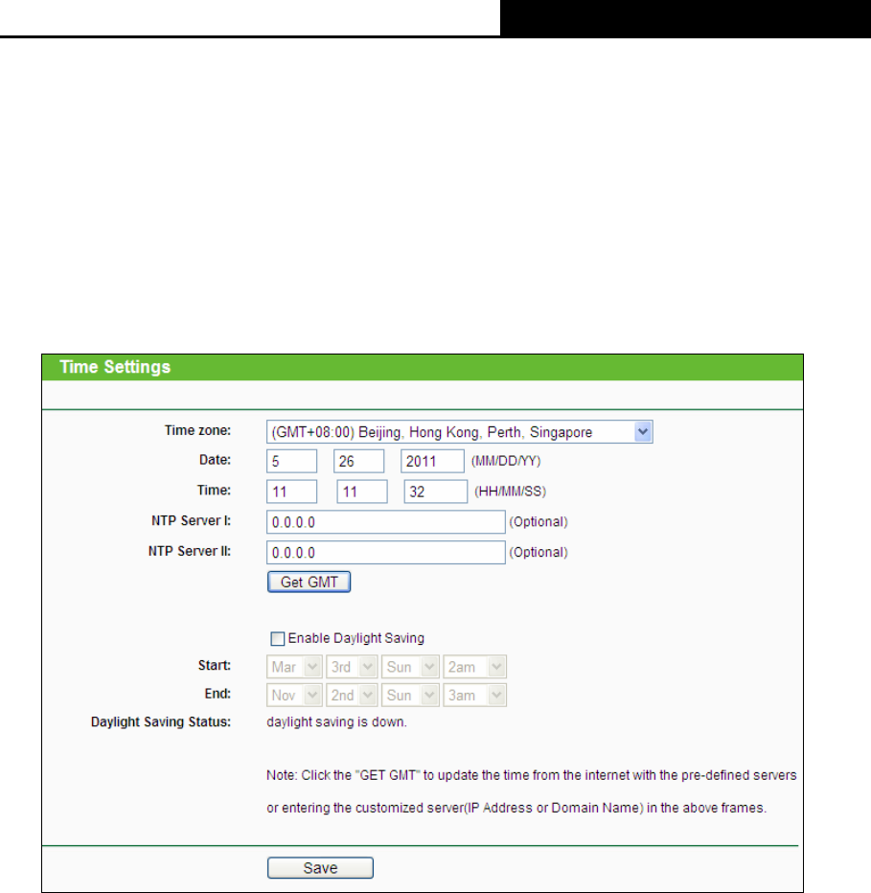This screenshot has height=893, width=871.
Task: Open Start week dropdown showing 3rd
Action: [352, 666]
